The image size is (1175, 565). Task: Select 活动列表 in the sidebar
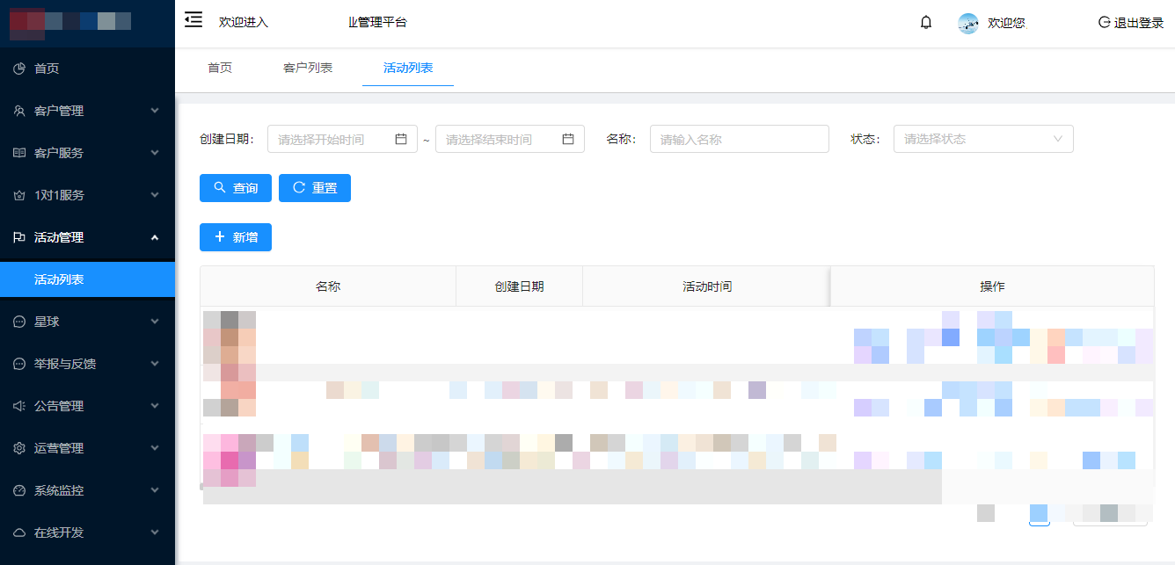(59, 279)
